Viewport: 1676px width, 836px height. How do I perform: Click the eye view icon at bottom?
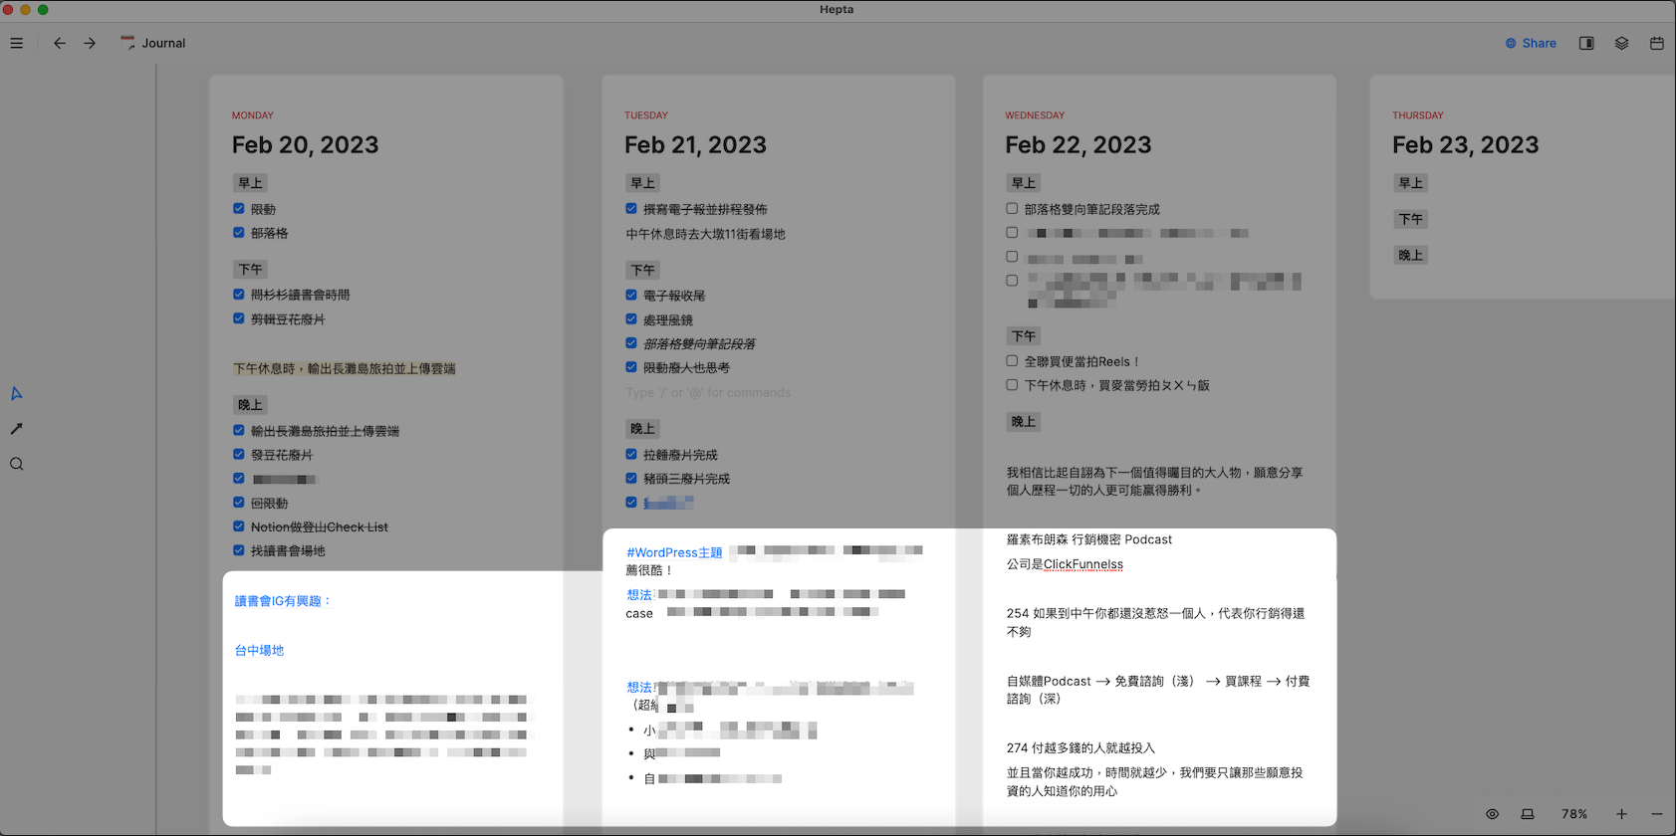click(1492, 814)
